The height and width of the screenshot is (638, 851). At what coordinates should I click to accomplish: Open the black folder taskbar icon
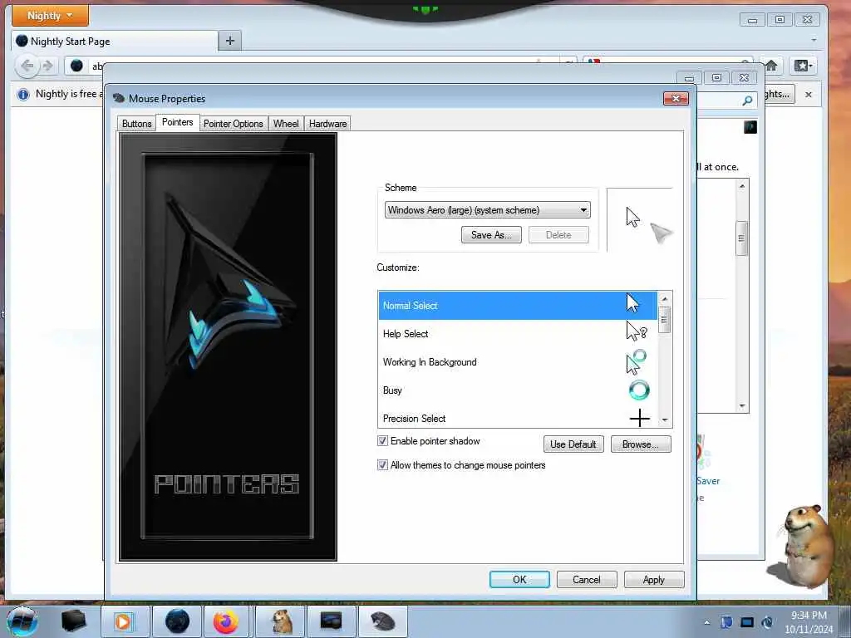coord(74,621)
